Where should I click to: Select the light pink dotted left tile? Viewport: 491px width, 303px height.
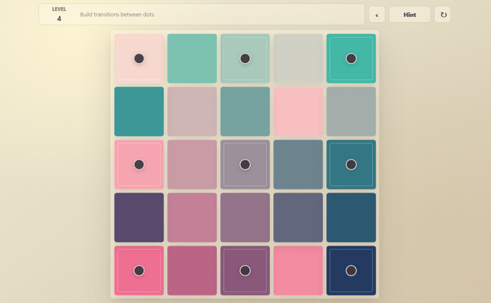139,164
